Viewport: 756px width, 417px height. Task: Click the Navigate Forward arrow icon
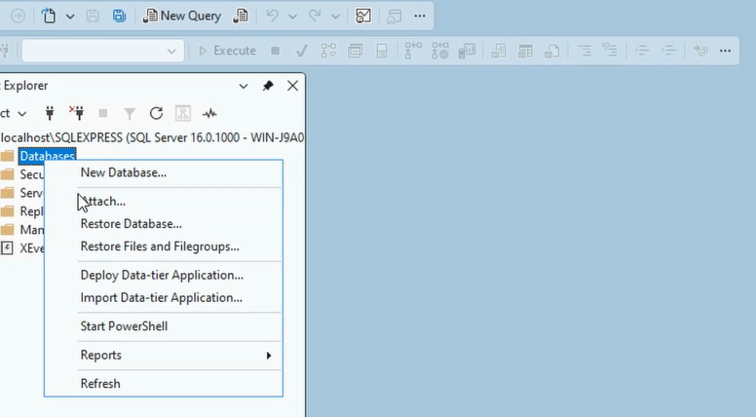pos(18,16)
